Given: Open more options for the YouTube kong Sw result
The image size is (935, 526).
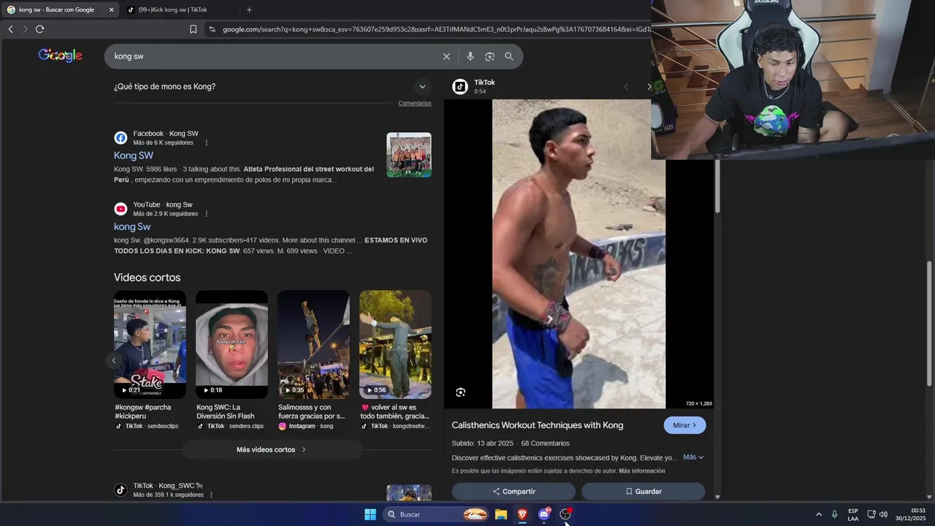Looking at the screenshot, I should pos(207,214).
